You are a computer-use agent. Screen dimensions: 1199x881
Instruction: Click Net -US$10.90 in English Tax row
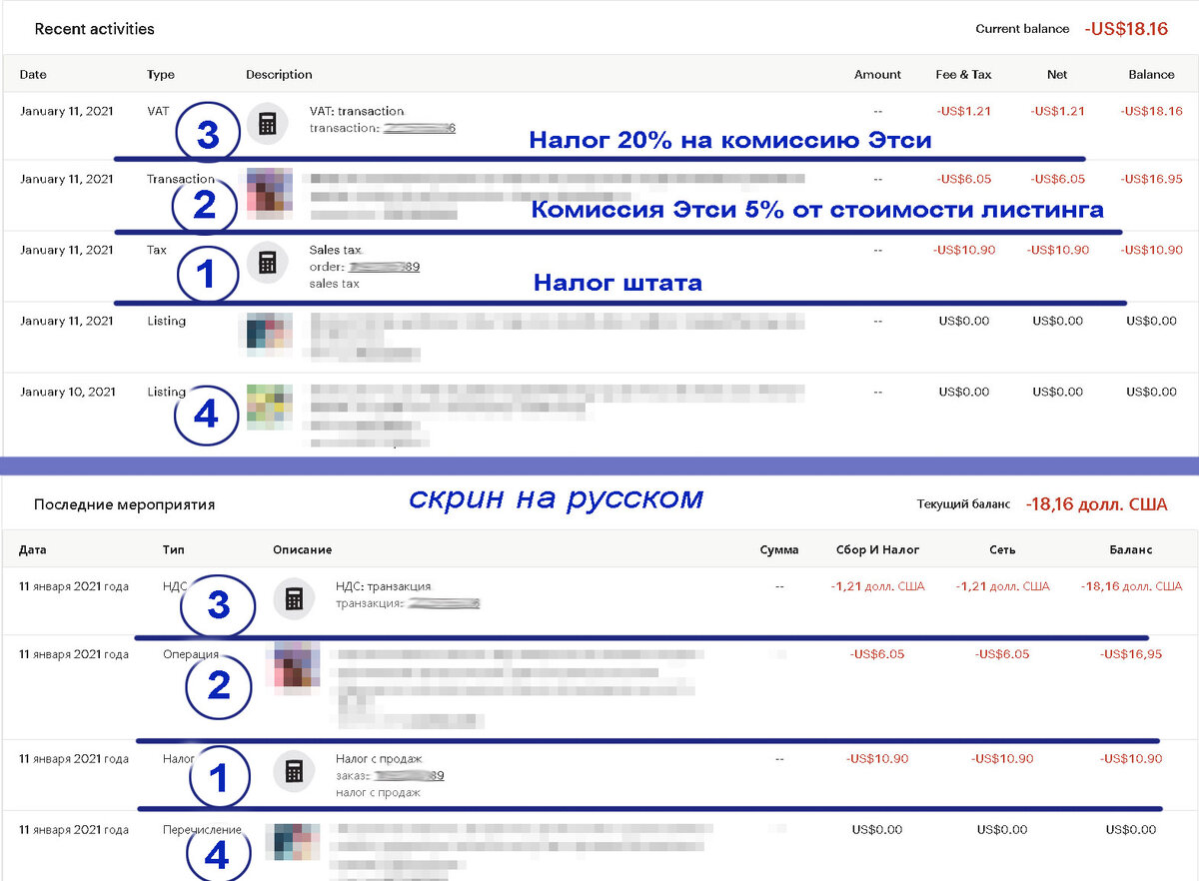point(1058,250)
